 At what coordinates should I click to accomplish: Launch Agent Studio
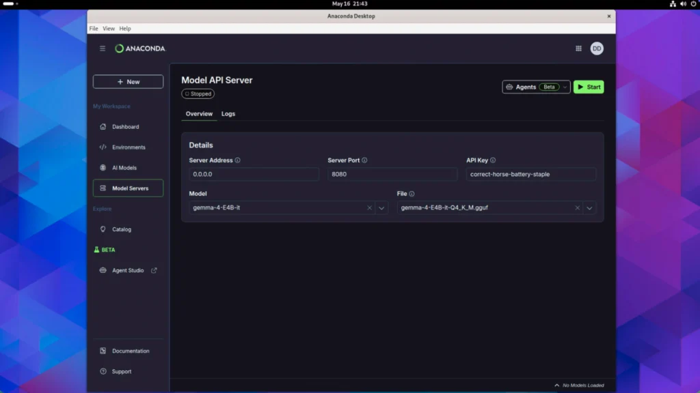point(128,270)
